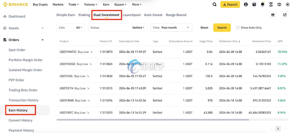
Task: Click the export external-link icon
Action: (x=285, y=15)
